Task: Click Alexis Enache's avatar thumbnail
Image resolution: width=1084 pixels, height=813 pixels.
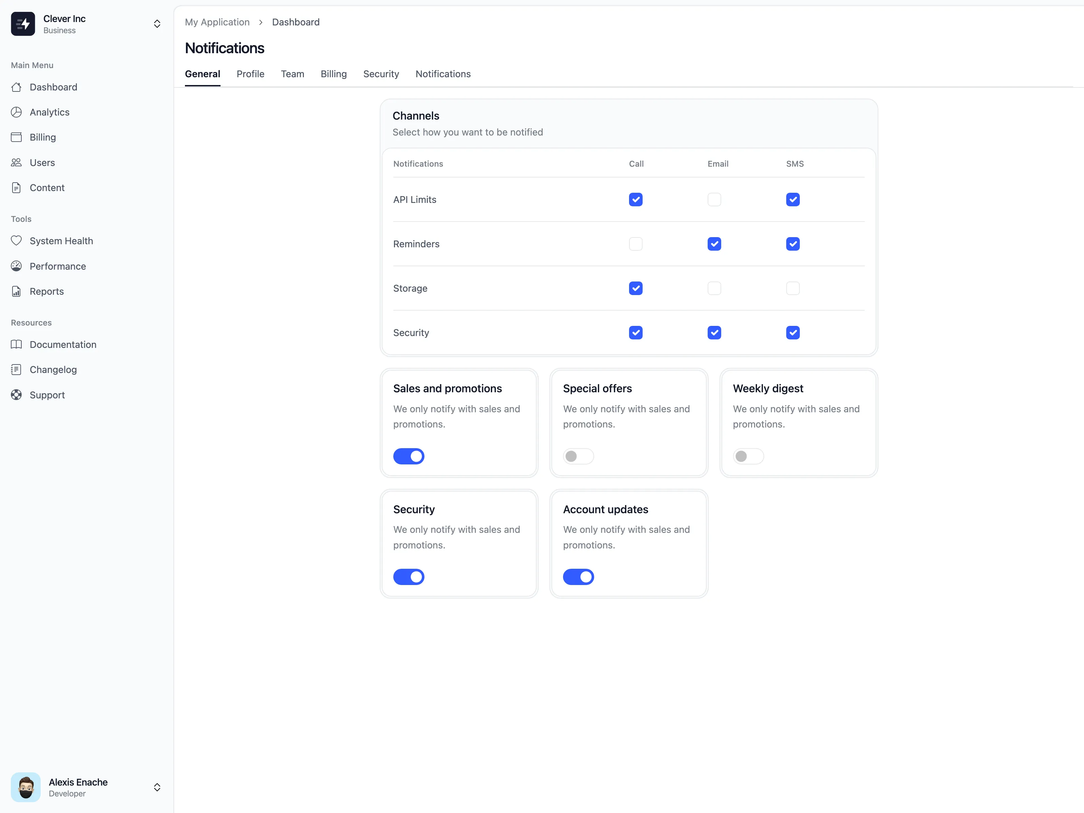Action: point(25,787)
